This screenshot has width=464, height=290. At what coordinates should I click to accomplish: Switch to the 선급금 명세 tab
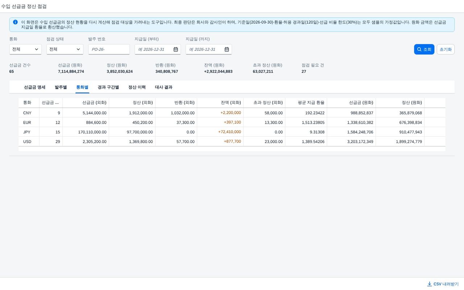coord(35,87)
